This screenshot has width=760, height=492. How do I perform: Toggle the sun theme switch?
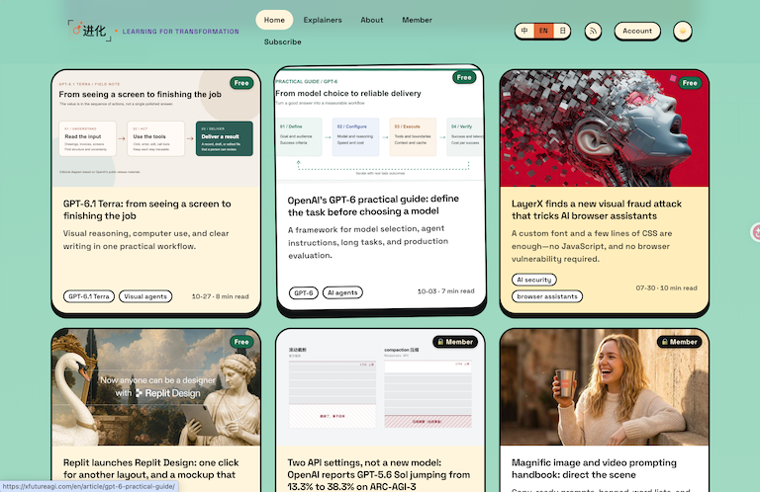tap(683, 31)
